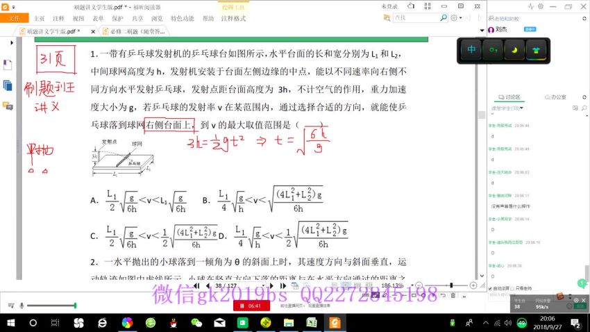Click the search magnifier icon in reader
The width and height of the screenshot is (590, 332).
[x=444, y=17]
